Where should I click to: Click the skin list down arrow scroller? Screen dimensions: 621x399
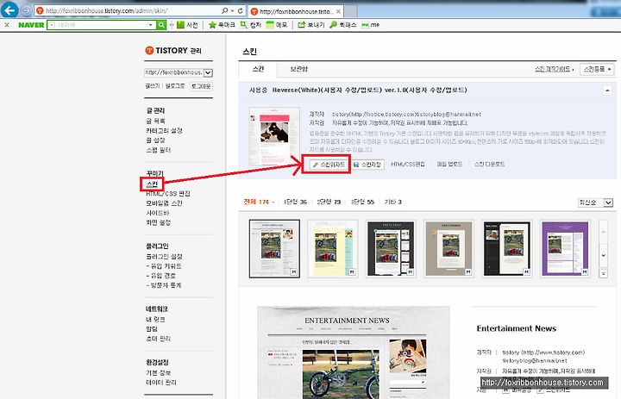[603, 255]
